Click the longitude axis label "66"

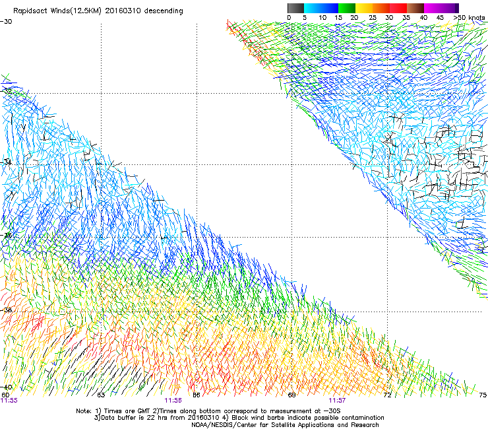click(x=197, y=395)
